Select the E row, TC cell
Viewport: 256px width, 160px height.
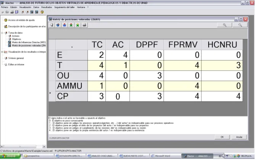click(97, 55)
